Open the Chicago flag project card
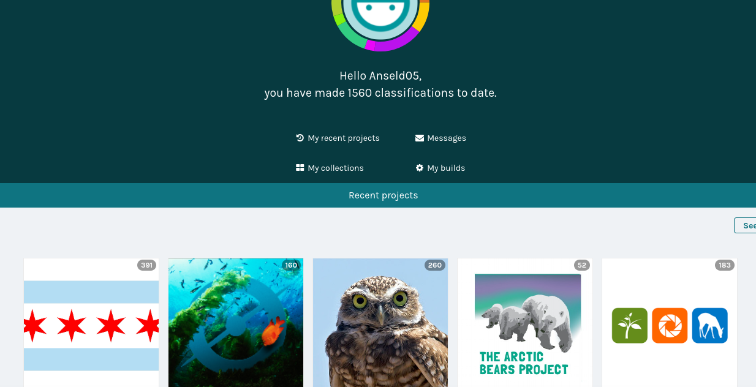Screen dimensions: 756x387 click(x=91, y=323)
